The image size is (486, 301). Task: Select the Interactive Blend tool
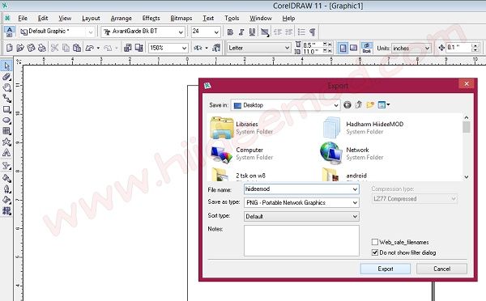click(x=6, y=165)
